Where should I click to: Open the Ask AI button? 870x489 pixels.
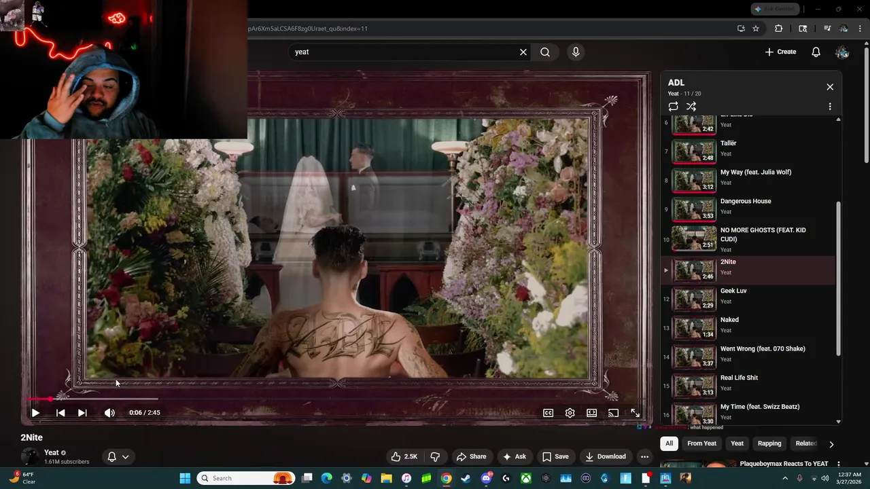pyautogui.click(x=514, y=456)
